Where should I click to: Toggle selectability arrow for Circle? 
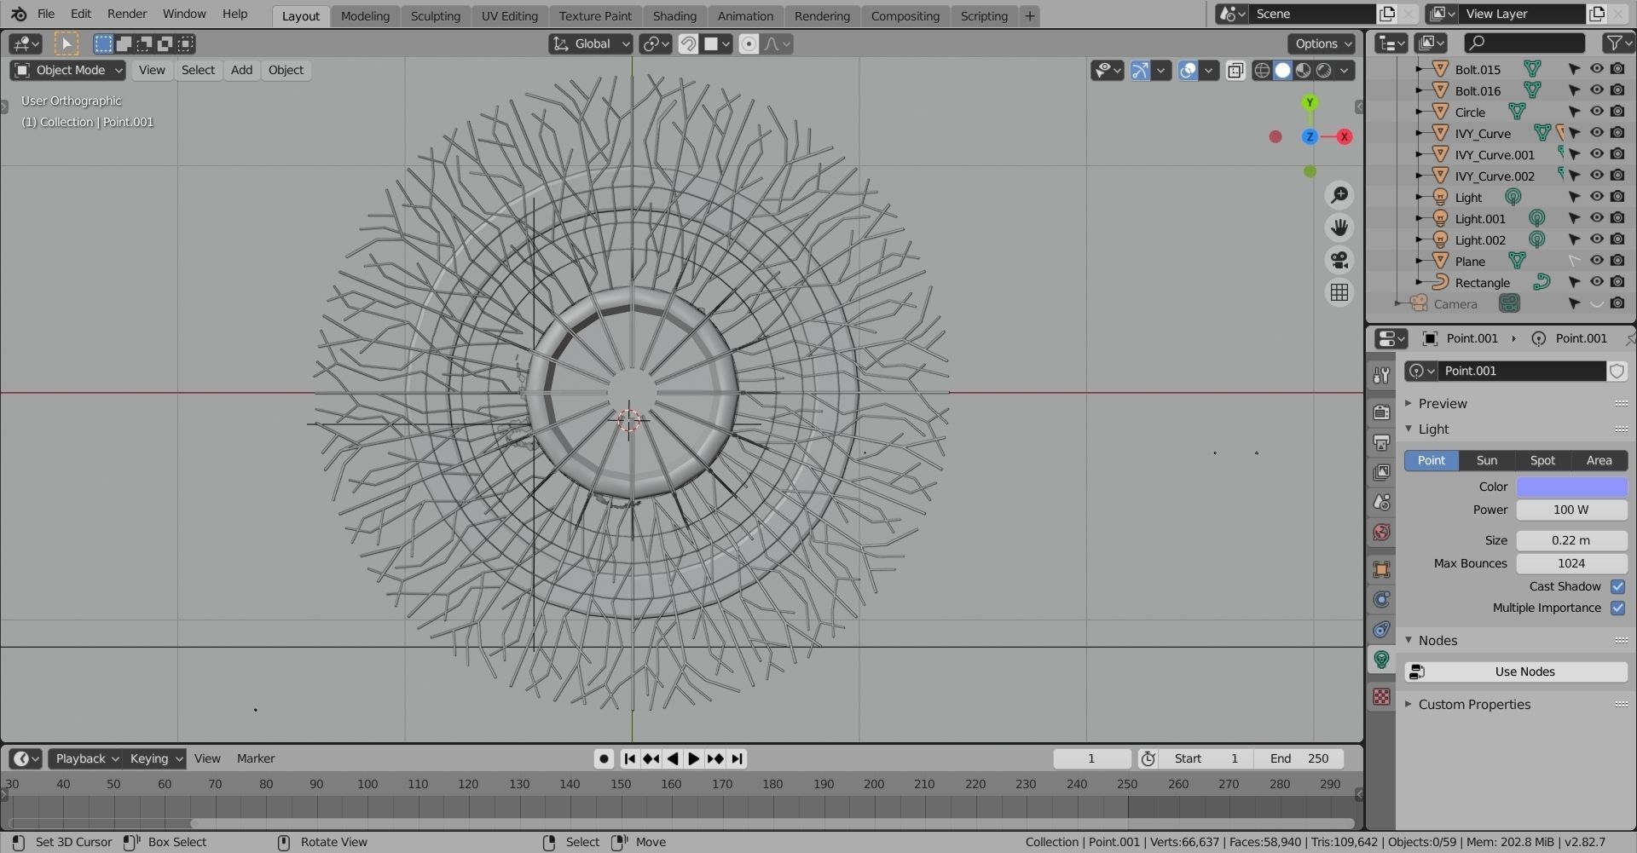[x=1574, y=112]
